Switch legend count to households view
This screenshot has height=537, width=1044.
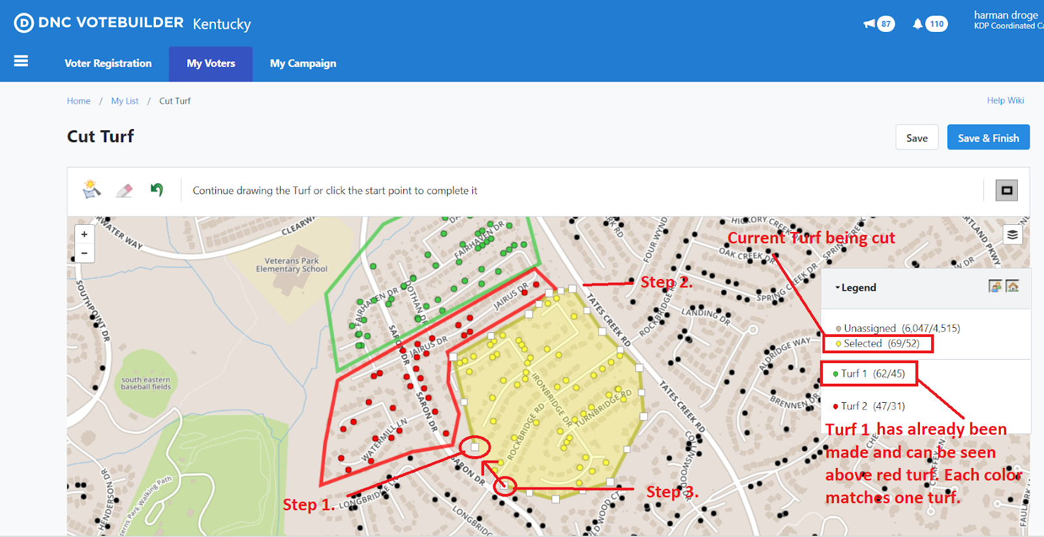coord(1013,286)
